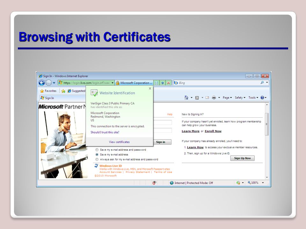Click the search magnifier icon

pyautogui.click(x=262, y=83)
